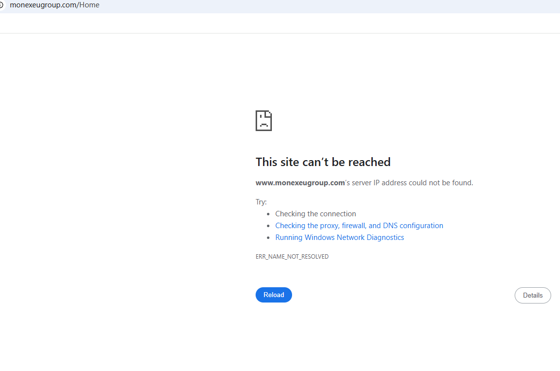Click the heading This site can't be reached
The width and height of the screenshot is (560, 371).
pyautogui.click(x=323, y=162)
